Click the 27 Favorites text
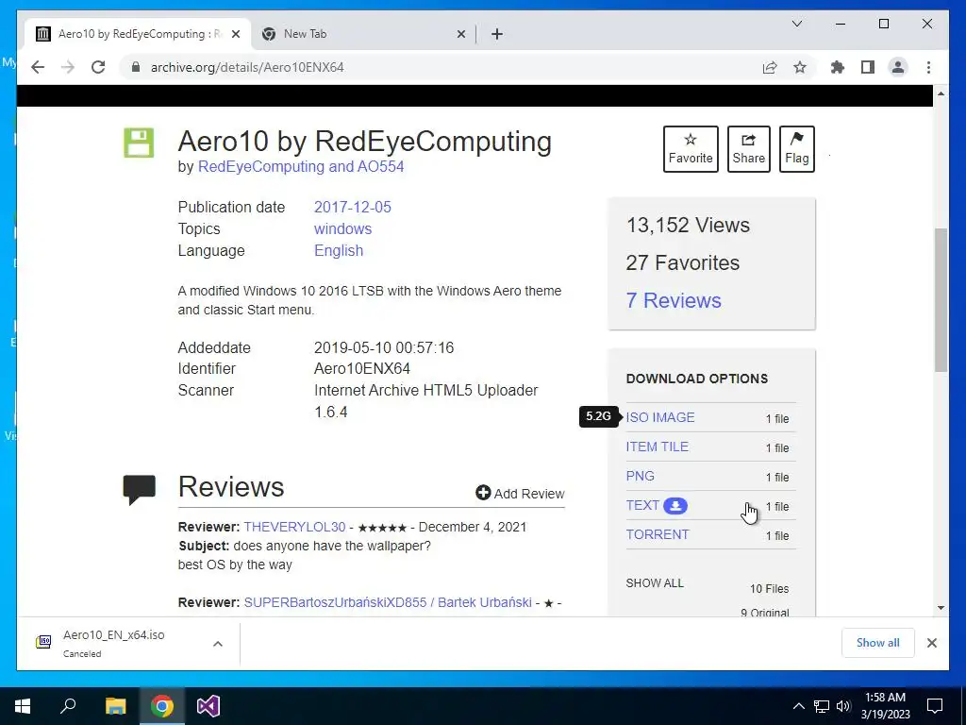Viewport: 966px width, 725px height. 683,262
